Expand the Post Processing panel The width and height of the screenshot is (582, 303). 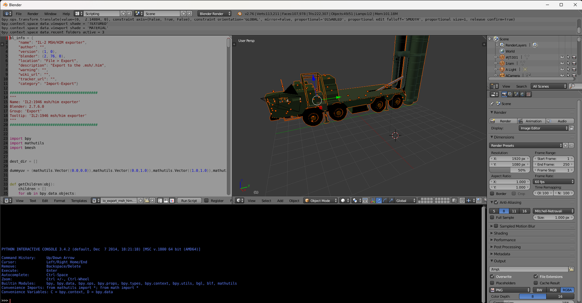pyautogui.click(x=507, y=247)
